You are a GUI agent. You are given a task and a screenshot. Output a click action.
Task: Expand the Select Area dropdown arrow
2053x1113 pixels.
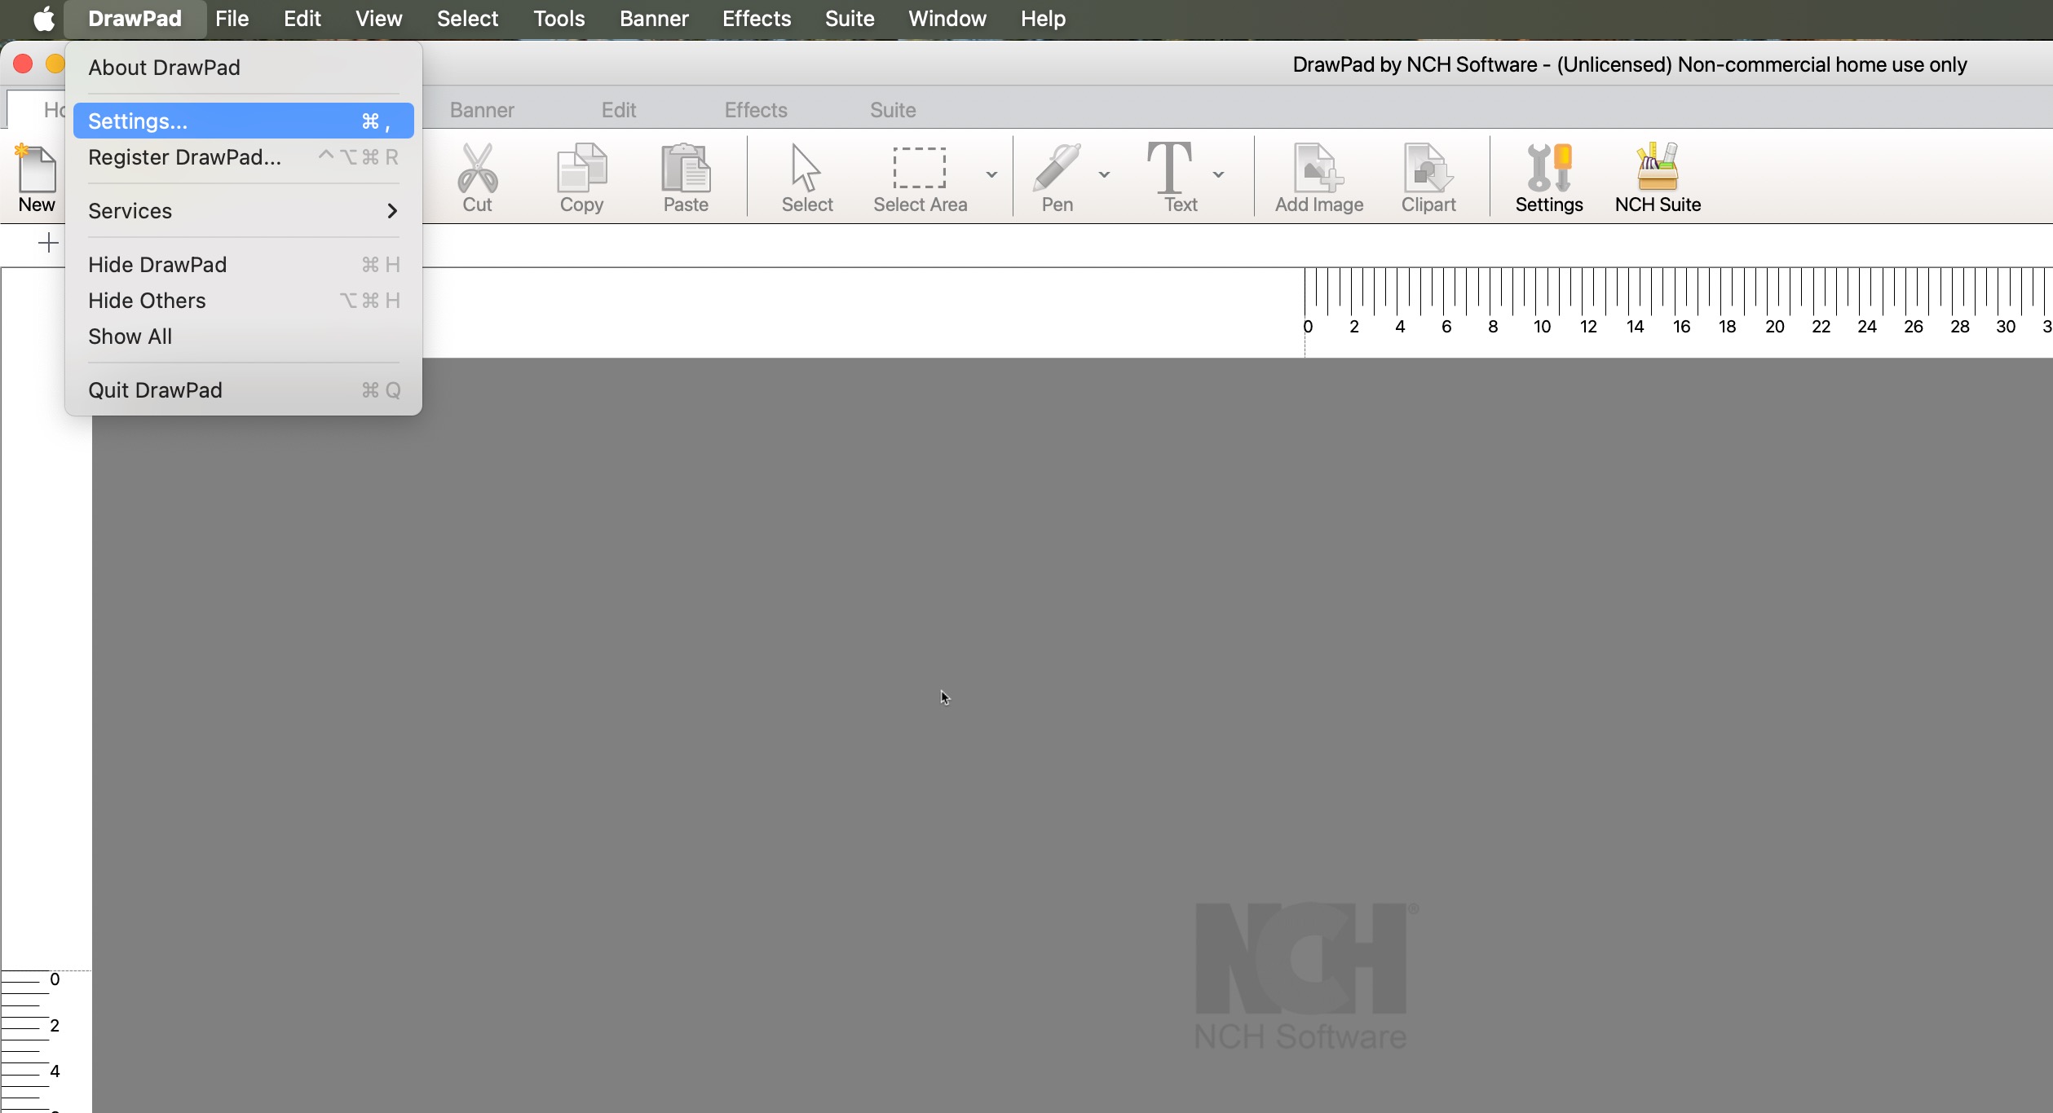(991, 174)
